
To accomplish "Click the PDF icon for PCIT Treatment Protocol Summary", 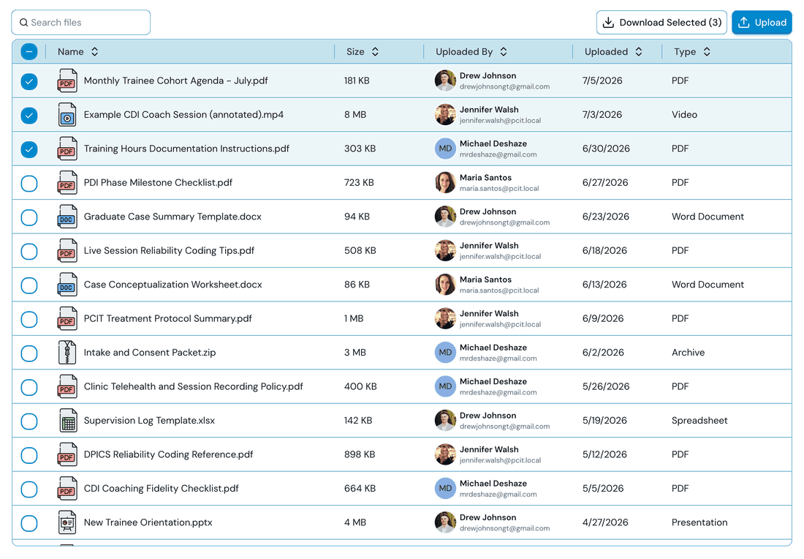I will (x=67, y=318).
